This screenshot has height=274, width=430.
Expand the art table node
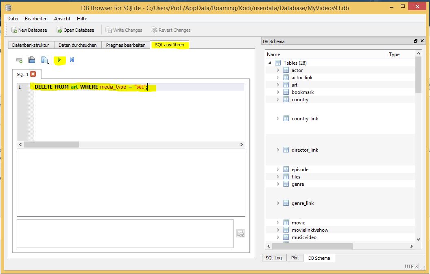click(278, 85)
